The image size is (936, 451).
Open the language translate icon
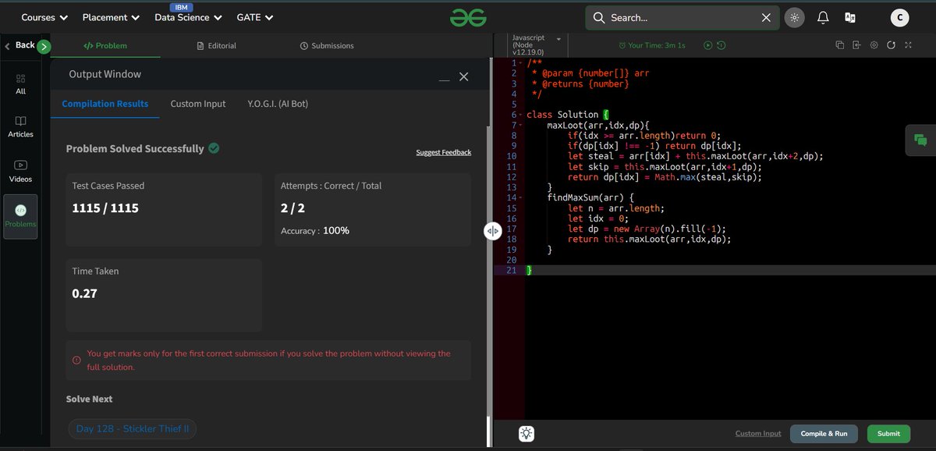coord(850,17)
